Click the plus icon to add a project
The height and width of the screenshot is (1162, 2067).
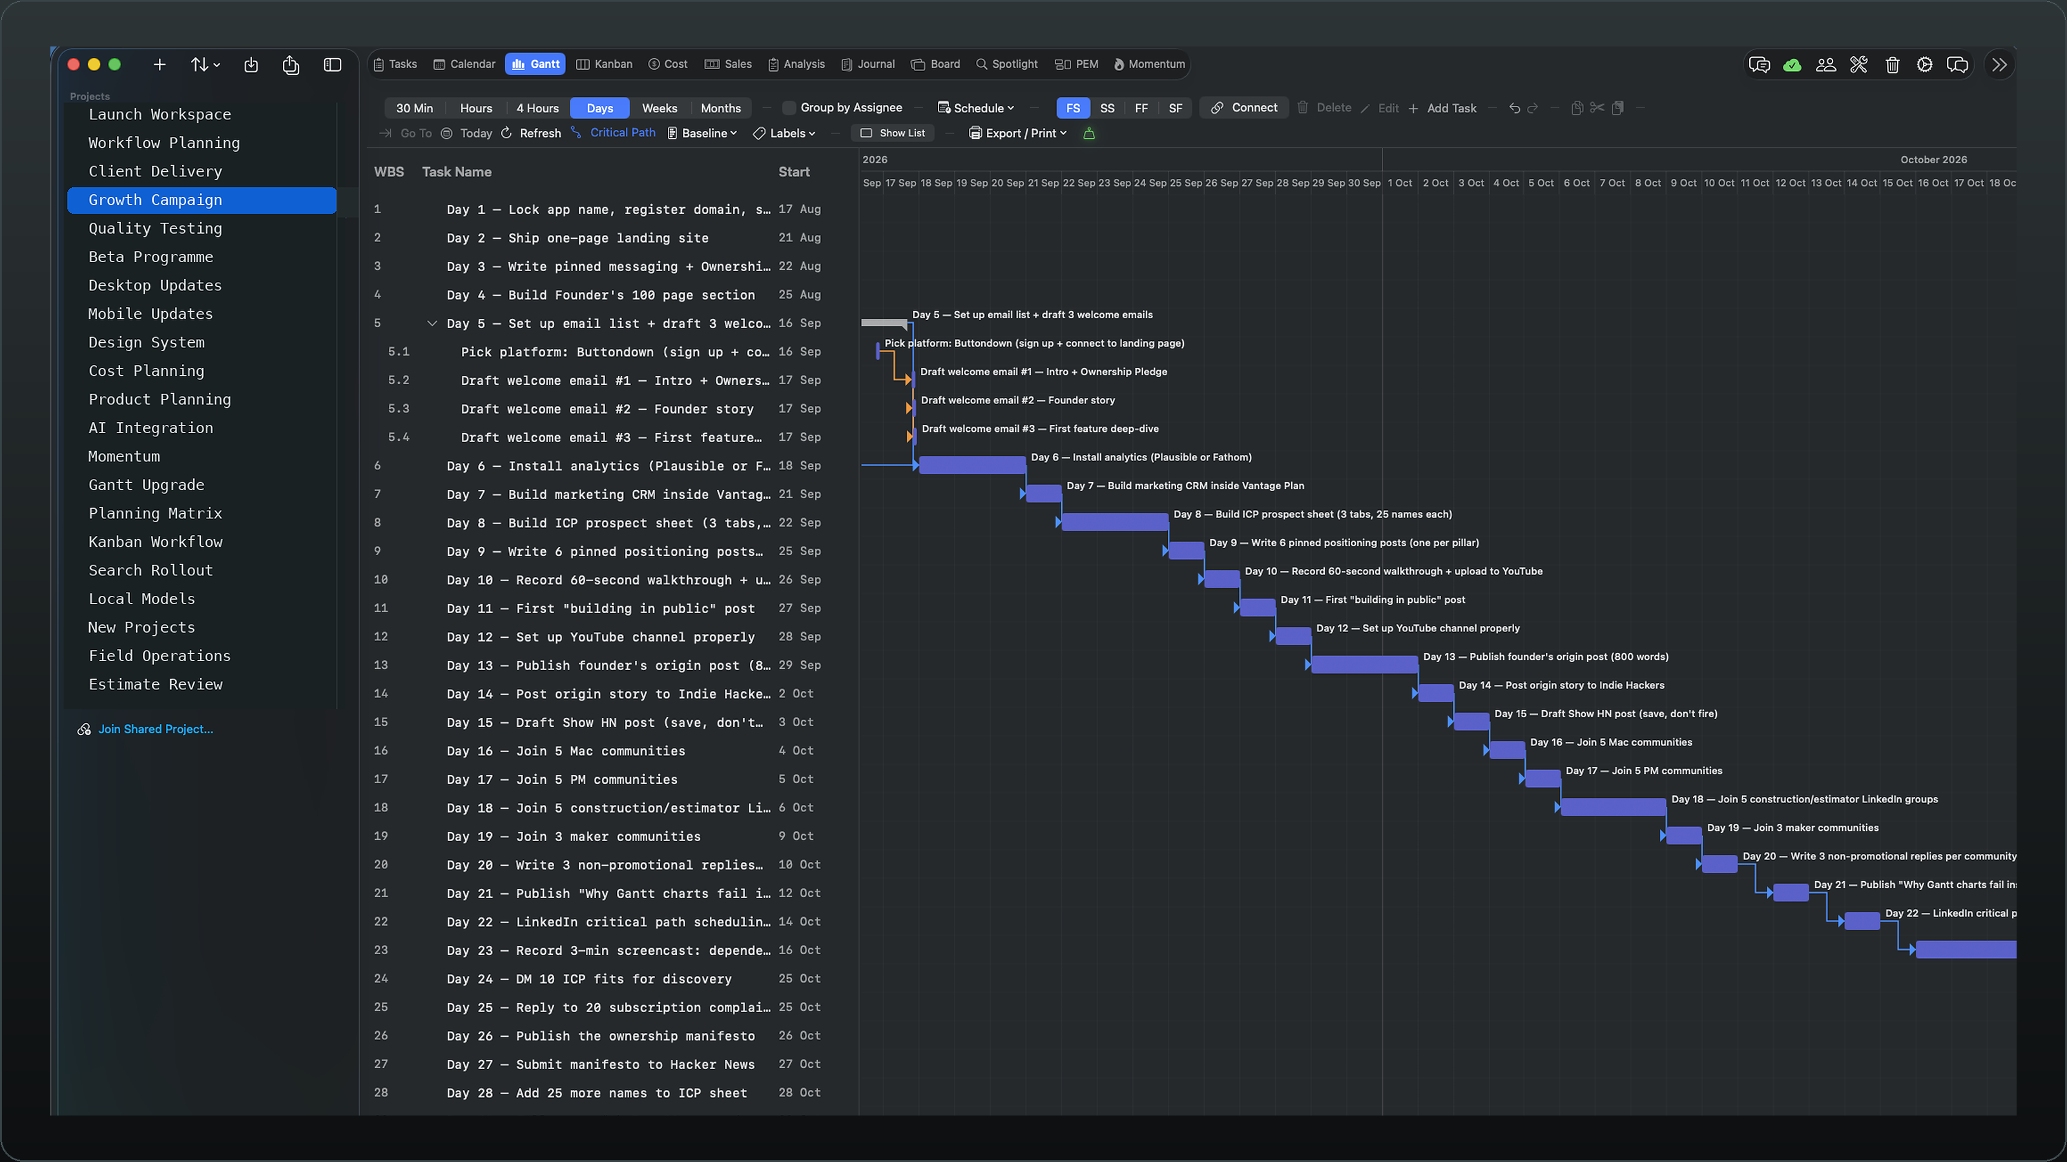pyautogui.click(x=160, y=65)
